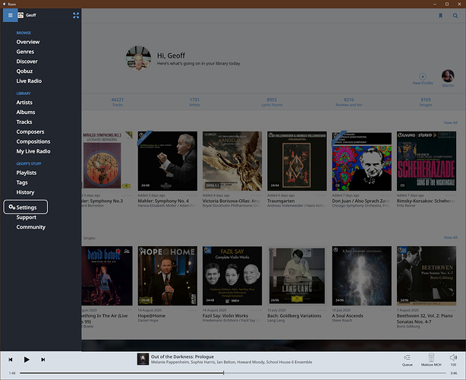Browse library Tracks
The width and height of the screenshot is (466, 380).
(24, 122)
